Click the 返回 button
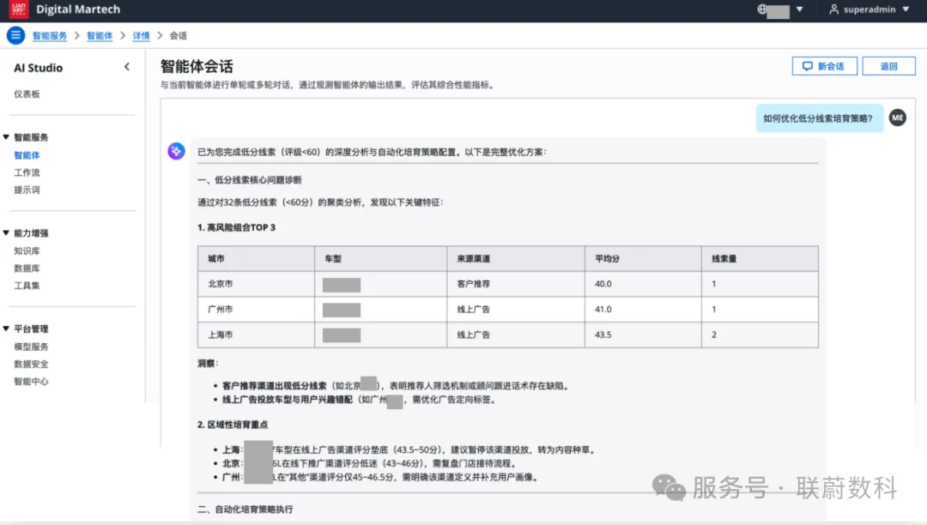 coord(888,65)
